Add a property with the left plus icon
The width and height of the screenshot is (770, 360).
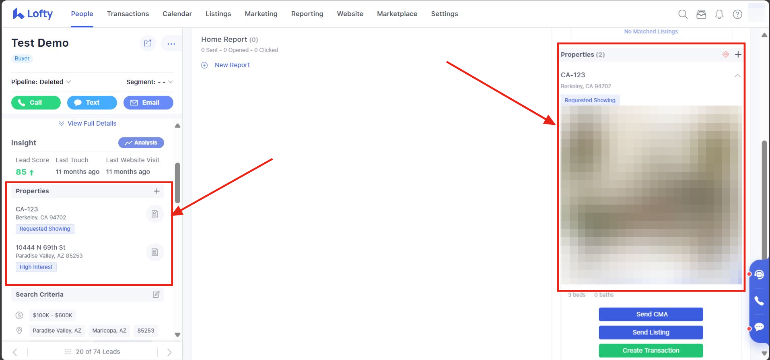(x=157, y=191)
